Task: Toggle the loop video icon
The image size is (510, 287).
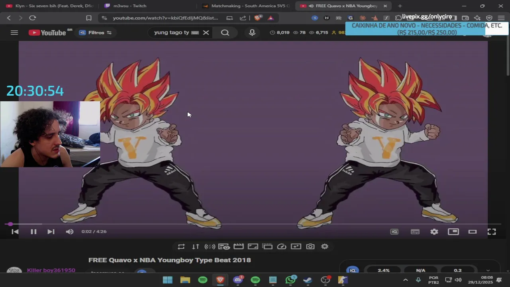Action: 181,247
